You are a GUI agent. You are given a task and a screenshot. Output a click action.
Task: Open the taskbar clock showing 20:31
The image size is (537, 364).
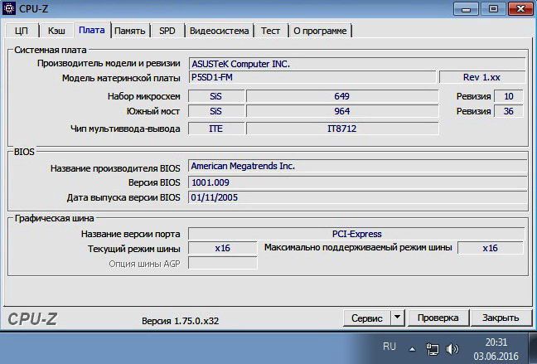tap(496, 349)
